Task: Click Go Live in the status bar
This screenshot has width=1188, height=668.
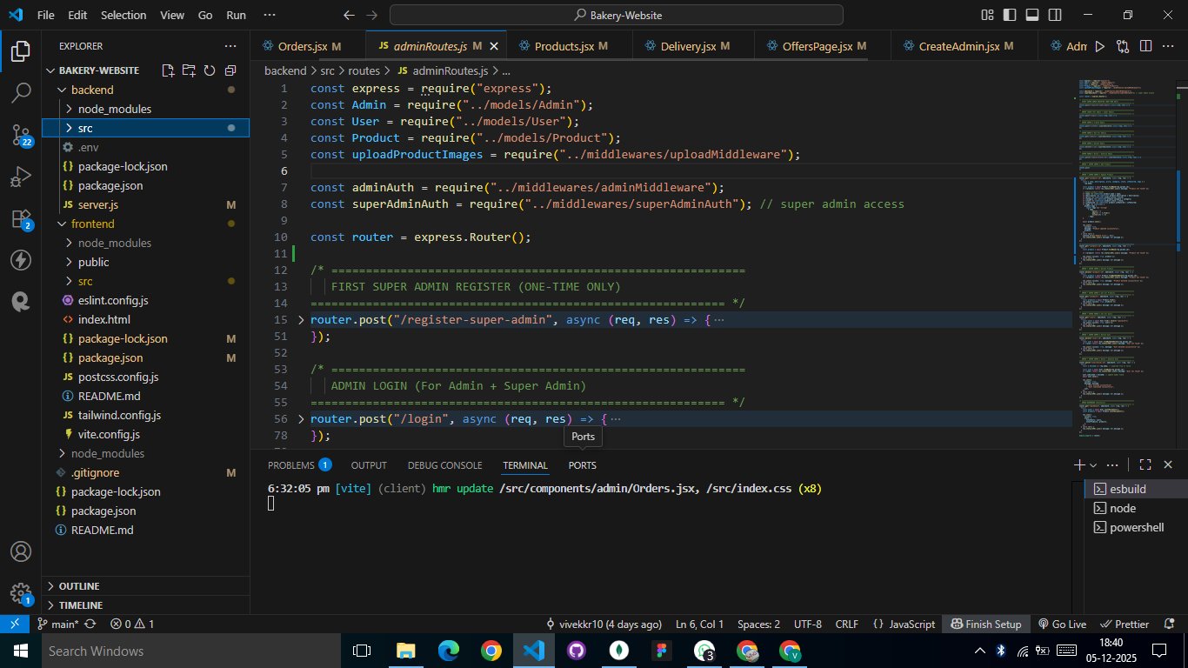Action: [x=1062, y=624]
